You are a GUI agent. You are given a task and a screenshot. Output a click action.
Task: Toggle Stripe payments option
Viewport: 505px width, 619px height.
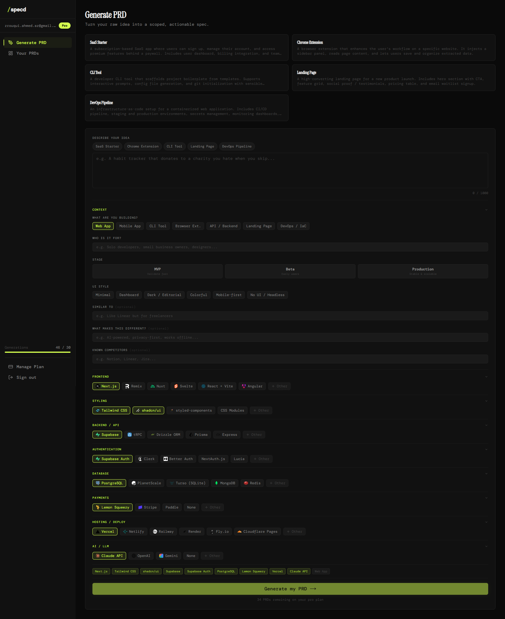coord(147,507)
